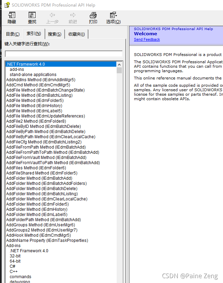Select AddCmd Method (IEdmCmdMgr5)
Viewport: 223px width, 283px height.
(38, 85)
